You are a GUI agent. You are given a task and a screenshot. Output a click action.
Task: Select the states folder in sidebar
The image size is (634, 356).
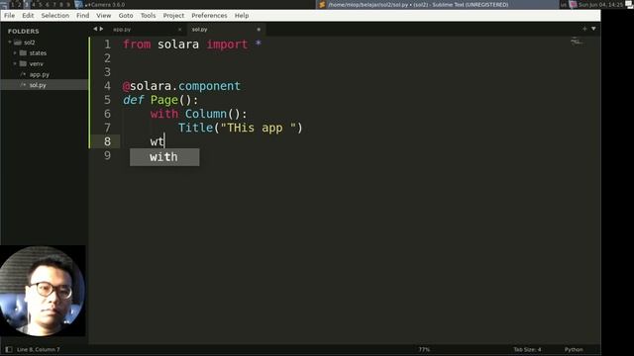point(38,52)
